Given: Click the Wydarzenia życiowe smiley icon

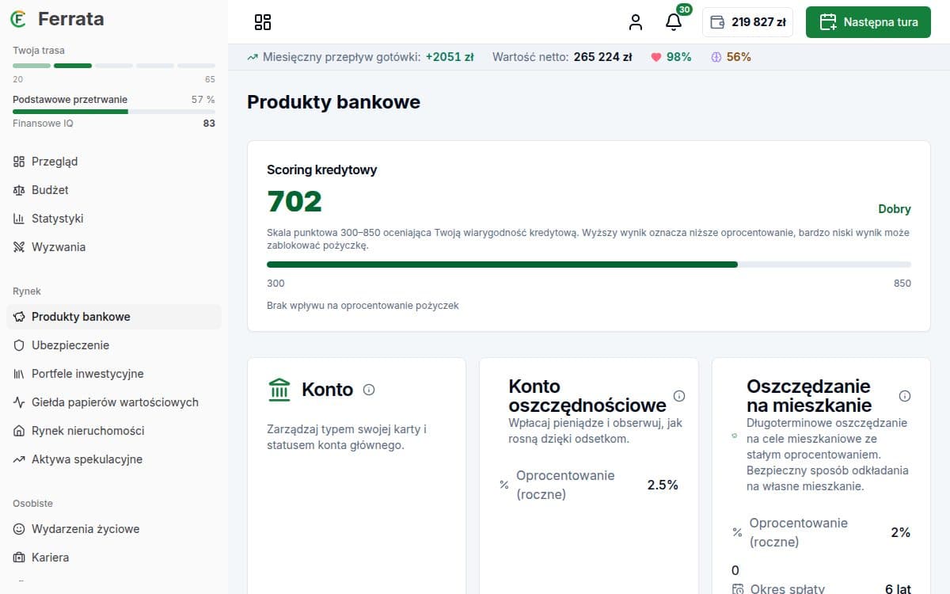Looking at the screenshot, I should (19, 529).
